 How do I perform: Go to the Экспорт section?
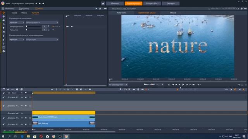point(170,3)
